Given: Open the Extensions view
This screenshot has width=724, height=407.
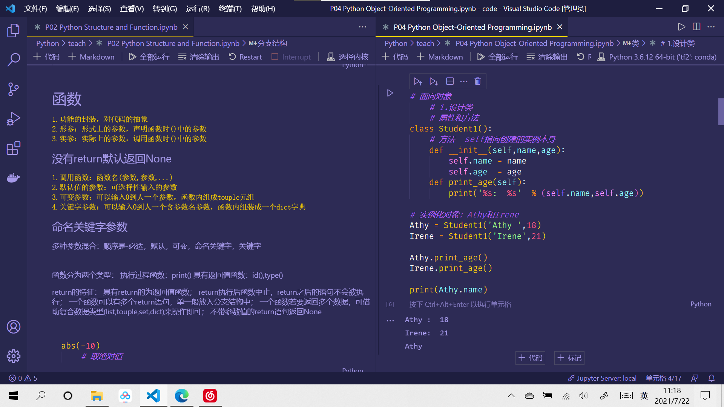Looking at the screenshot, I should pos(14,148).
